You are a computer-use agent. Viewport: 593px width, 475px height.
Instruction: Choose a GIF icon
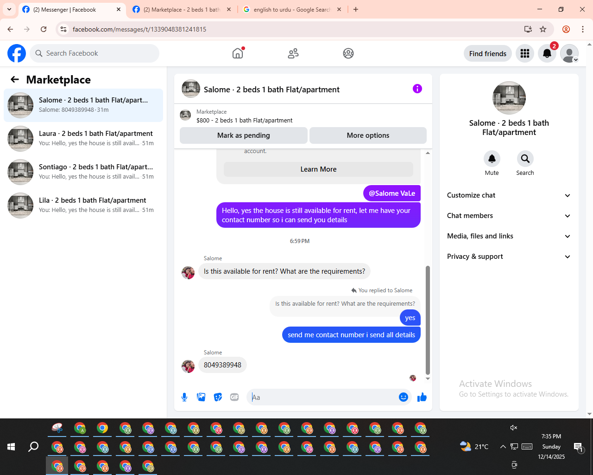[x=234, y=397]
